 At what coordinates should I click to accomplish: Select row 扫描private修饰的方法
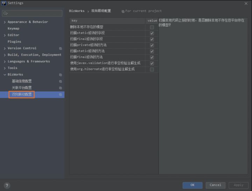coord(114,45)
